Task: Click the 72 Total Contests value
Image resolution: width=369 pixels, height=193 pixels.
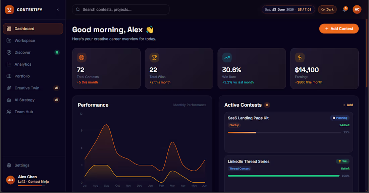Action: point(81,70)
